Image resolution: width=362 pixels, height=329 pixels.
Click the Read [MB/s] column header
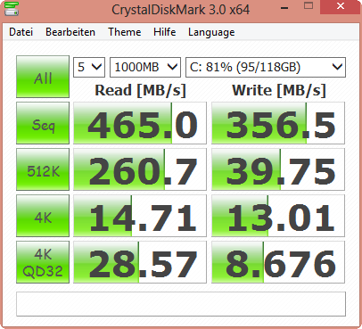pyautogui.click(x=140, y=90)
